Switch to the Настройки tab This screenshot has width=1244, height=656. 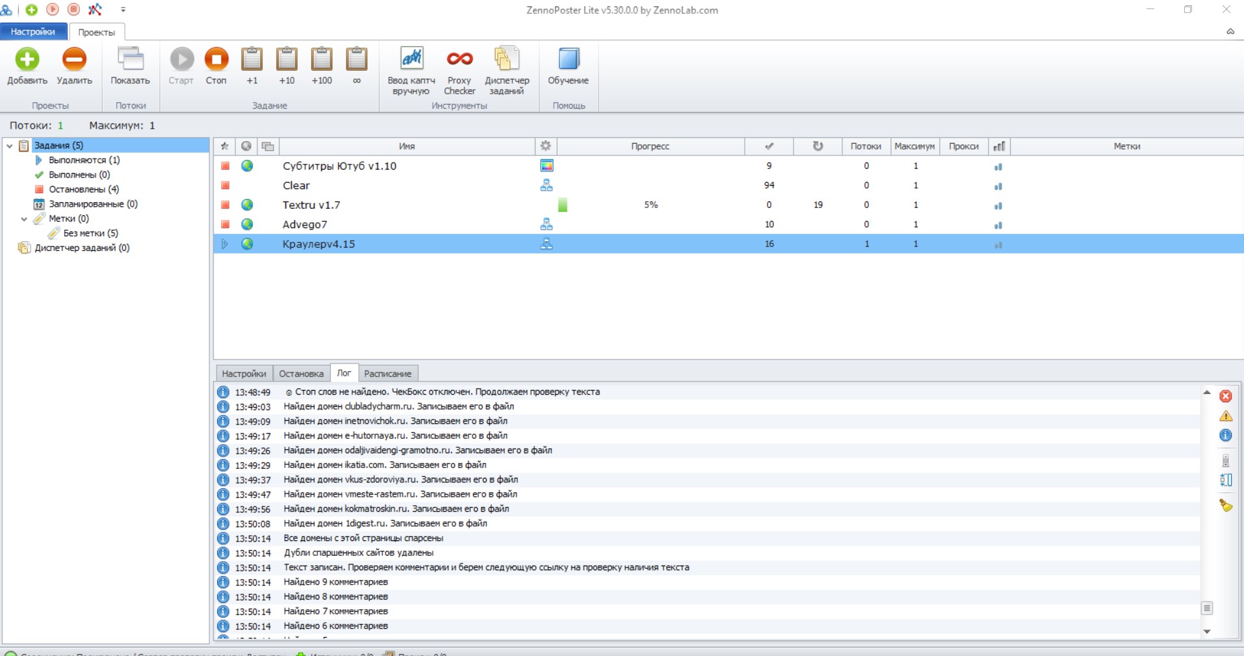coord(33,31)
